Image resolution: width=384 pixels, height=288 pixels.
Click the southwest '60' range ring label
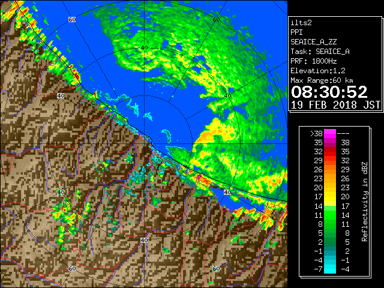tap(72, 268)
